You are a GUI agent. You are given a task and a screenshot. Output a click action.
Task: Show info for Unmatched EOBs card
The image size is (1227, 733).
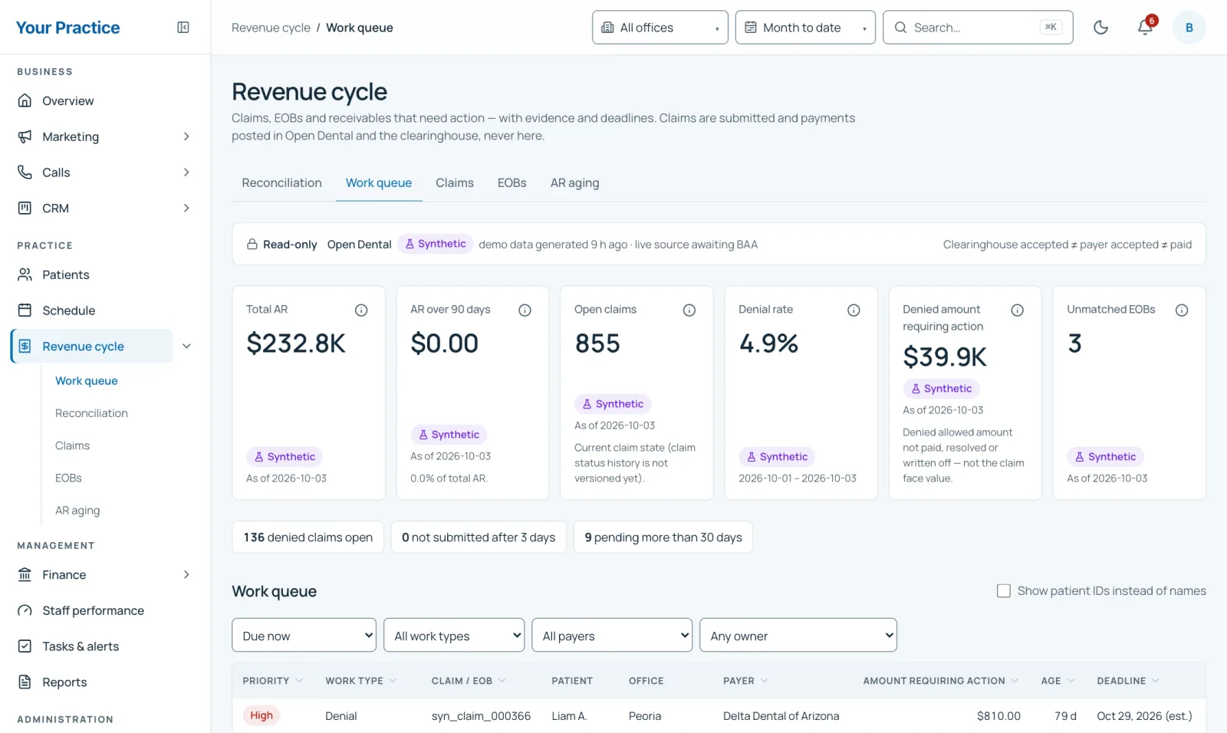coord(1182,311)
